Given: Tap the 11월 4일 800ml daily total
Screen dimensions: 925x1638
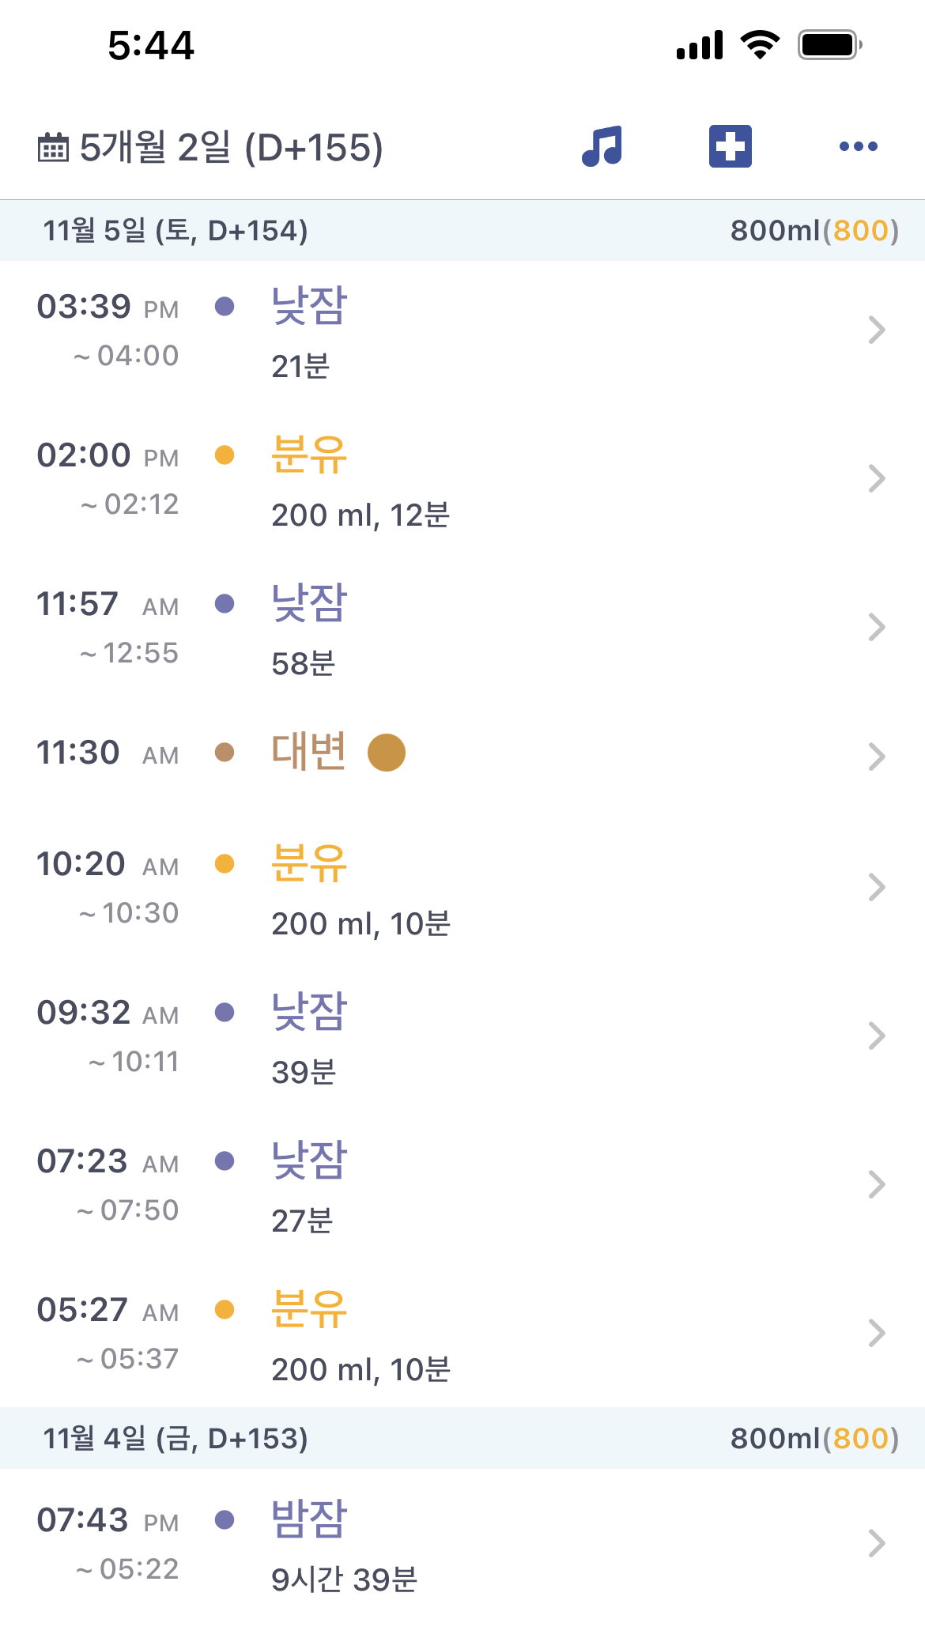Looking at the screenshot, I should point(814,1439).
